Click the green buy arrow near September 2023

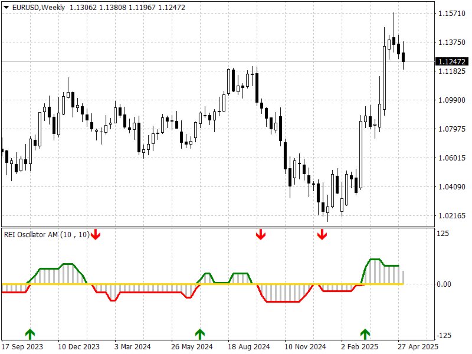pos(30,334)
